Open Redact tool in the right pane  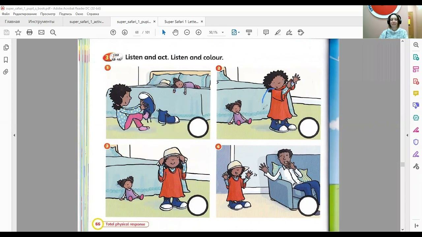click(416, 130)
